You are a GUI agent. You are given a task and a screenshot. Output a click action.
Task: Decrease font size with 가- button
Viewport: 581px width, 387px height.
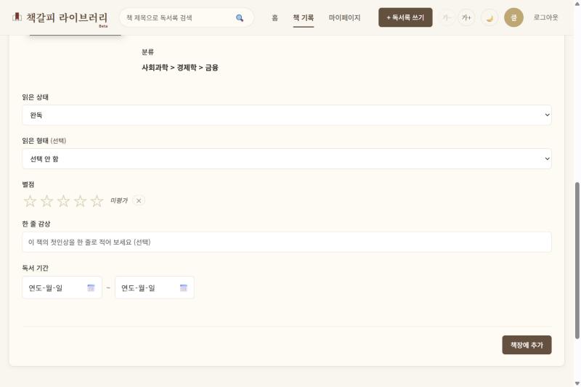(447, 17)
